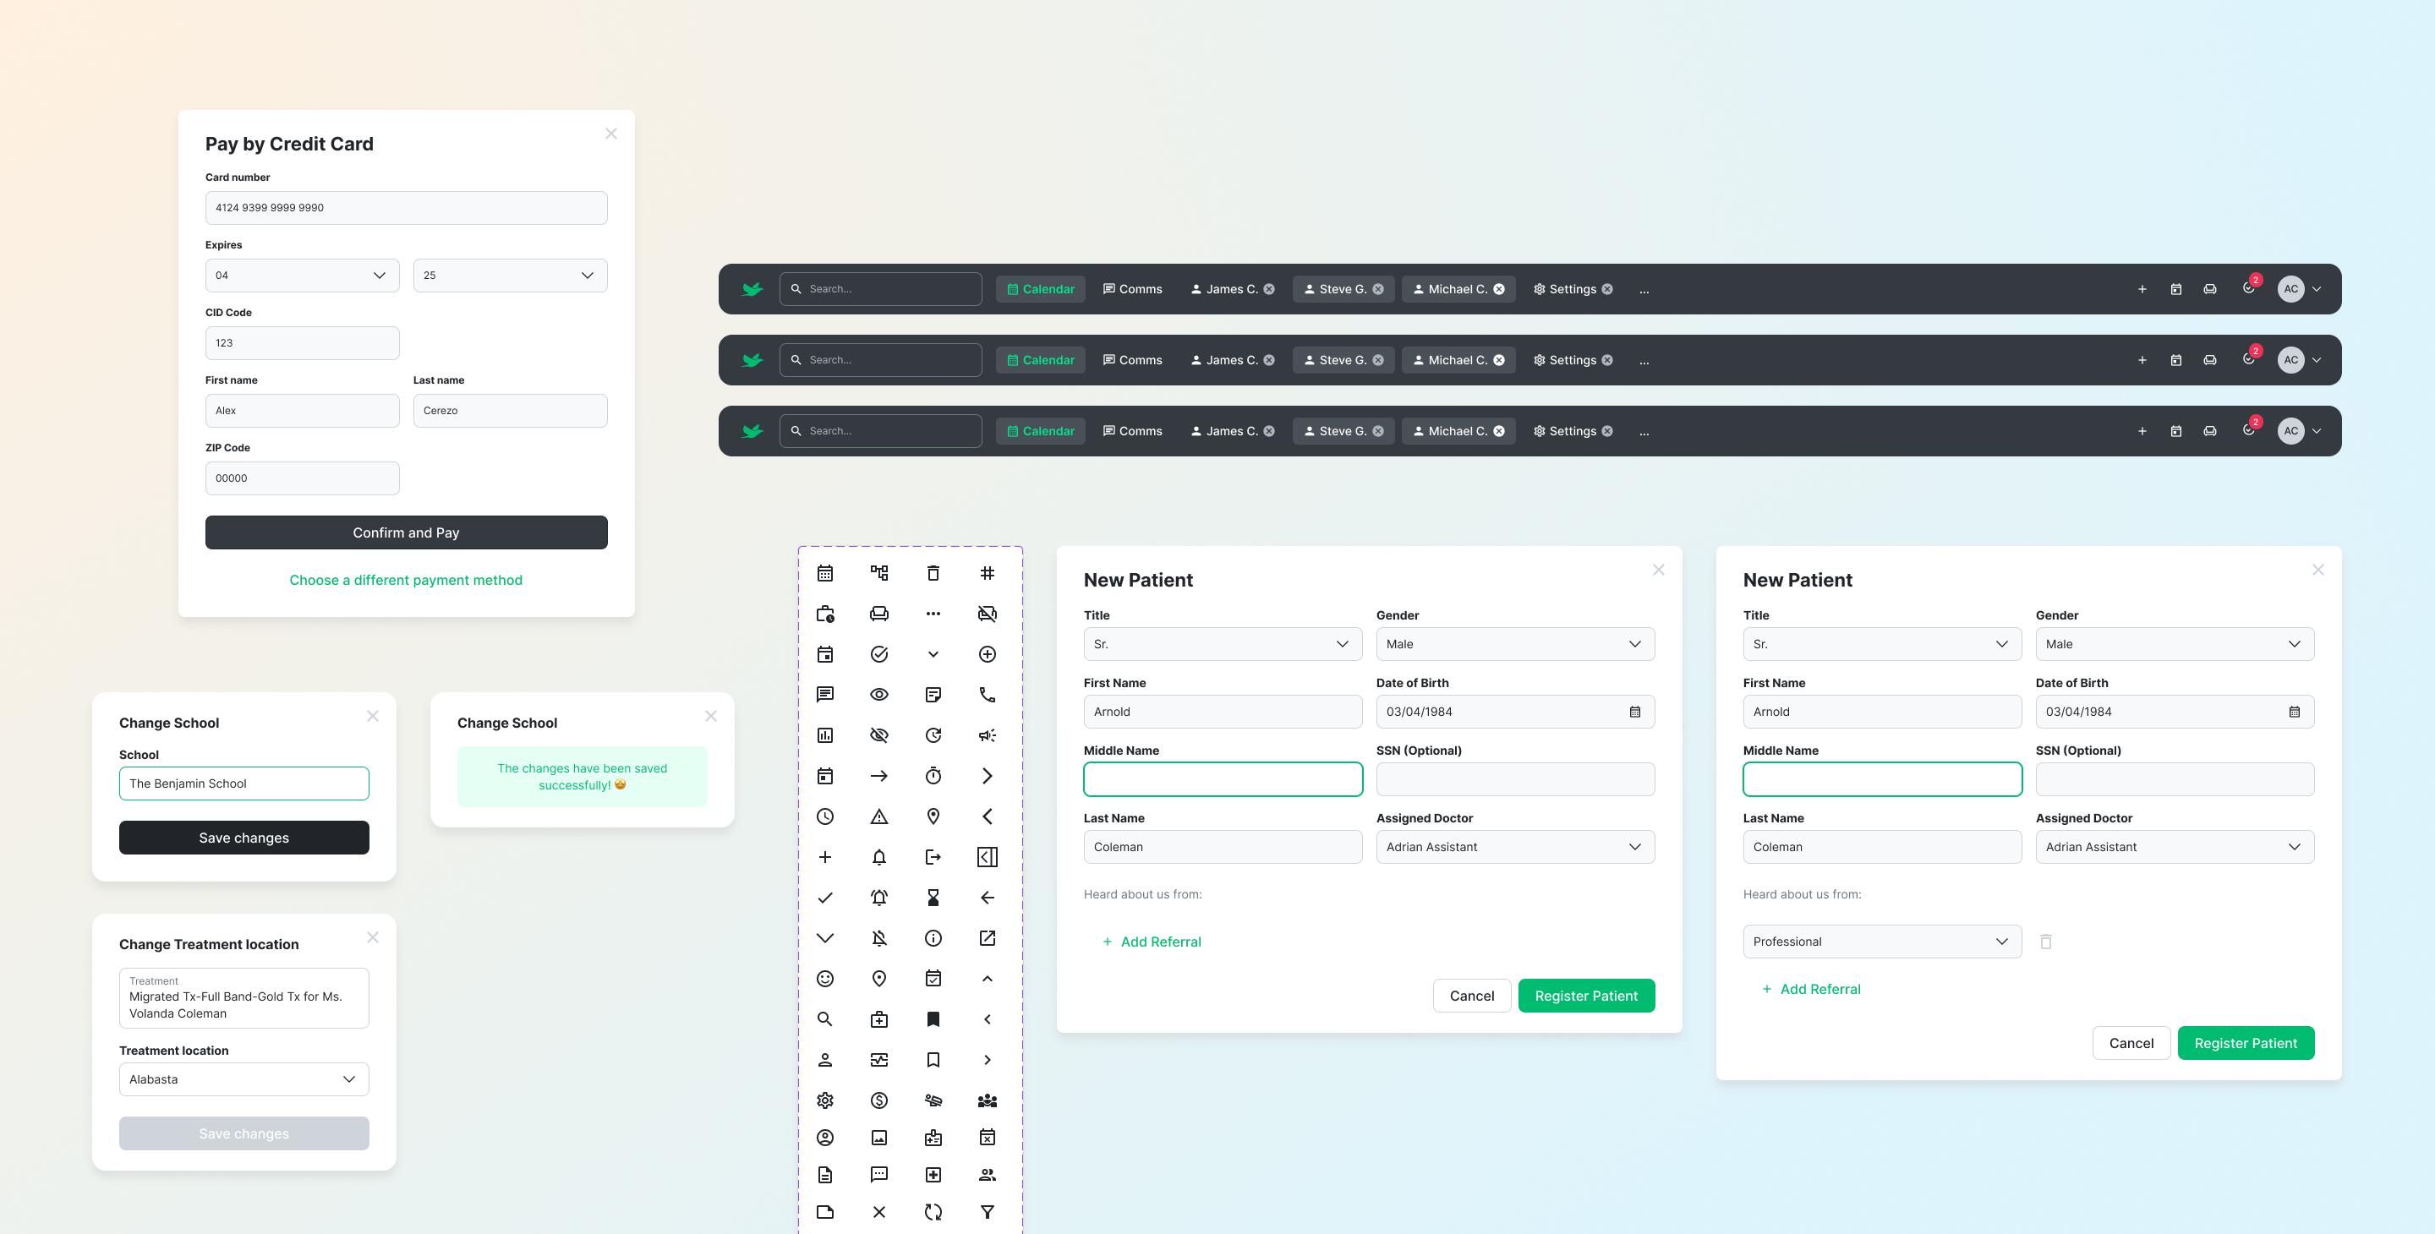Click the calendar/schedule icon in the left toolbar
The height and width of the screenshot is (1234, 2435).
pyautogui.click(x=825, y=573)
